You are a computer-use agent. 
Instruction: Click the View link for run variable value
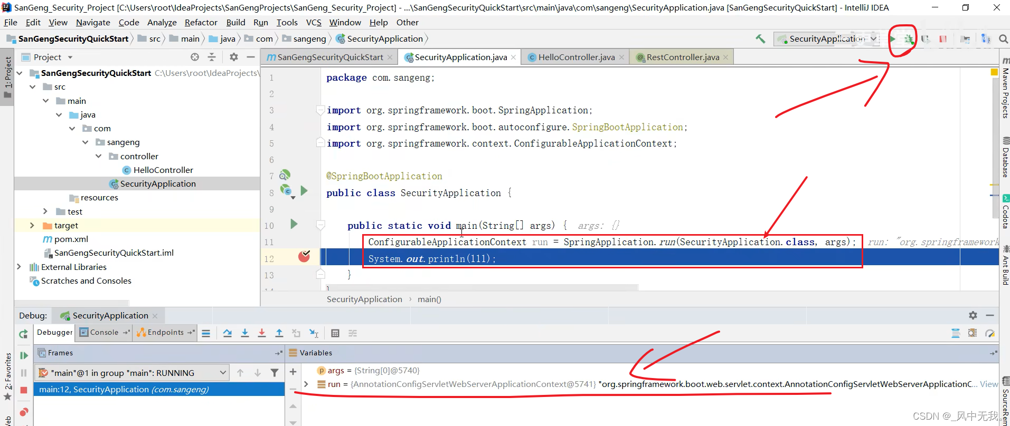989,384
